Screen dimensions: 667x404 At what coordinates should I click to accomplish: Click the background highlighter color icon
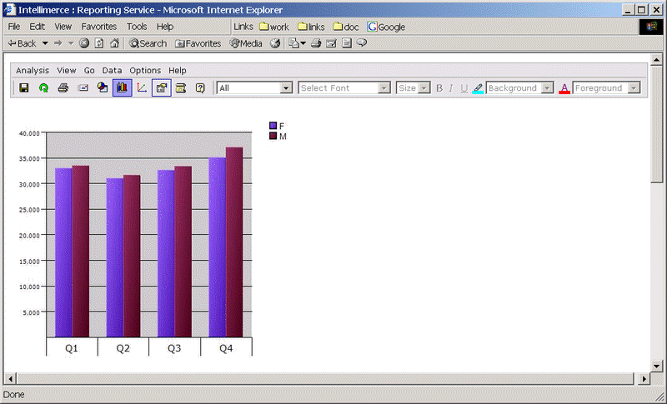click(478, 88)
